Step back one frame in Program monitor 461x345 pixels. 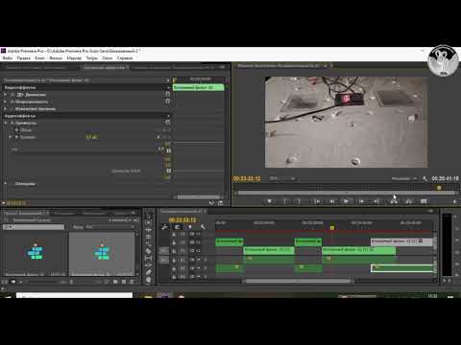332,201
